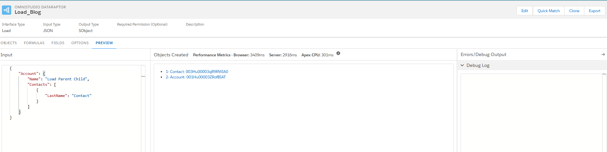Go to the Fields tab
The height and width of the screenshot is (152, 607).
58,43
